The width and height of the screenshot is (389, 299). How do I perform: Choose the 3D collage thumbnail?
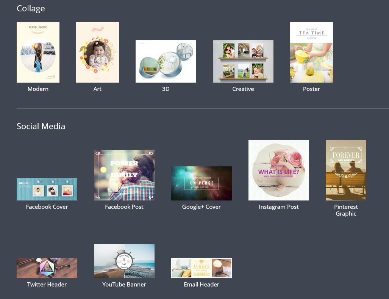coord(166,61)
